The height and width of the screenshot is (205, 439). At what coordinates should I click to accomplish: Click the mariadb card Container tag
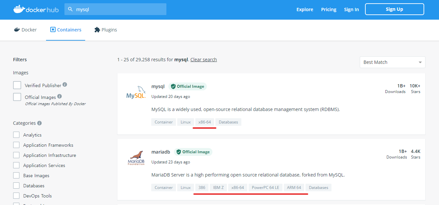click(x=164, y=188)
